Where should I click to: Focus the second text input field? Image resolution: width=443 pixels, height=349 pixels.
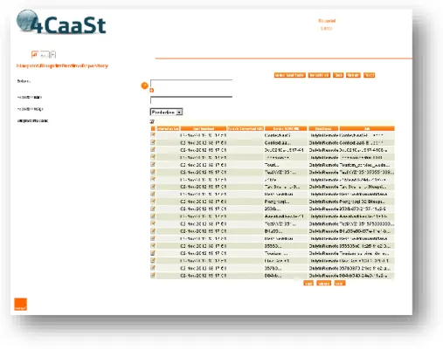tap(191, 100)
